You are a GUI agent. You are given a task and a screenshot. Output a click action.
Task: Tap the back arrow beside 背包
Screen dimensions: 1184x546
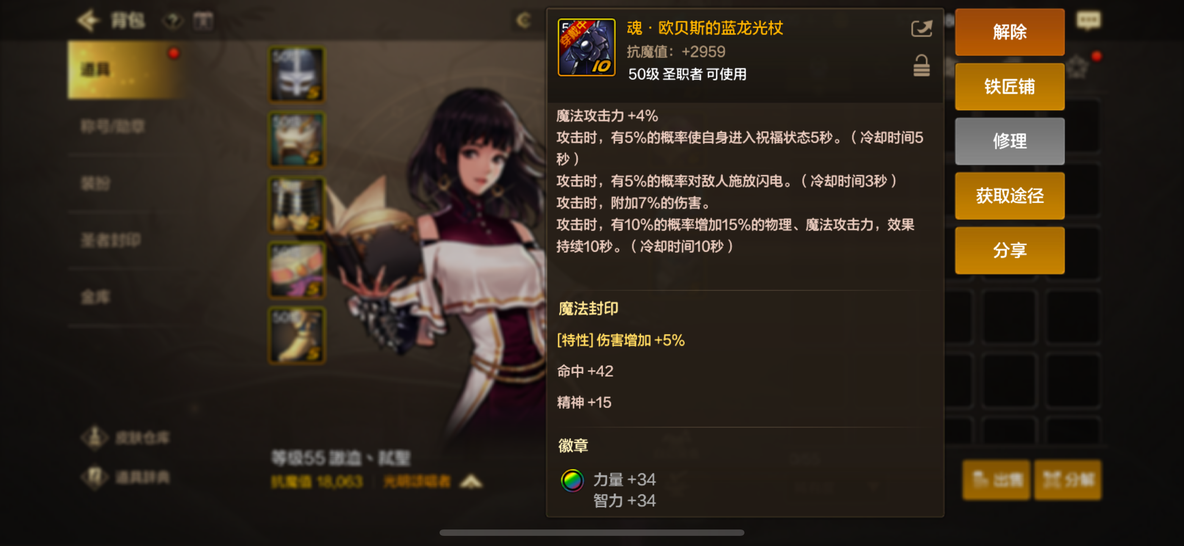[88, 20]
